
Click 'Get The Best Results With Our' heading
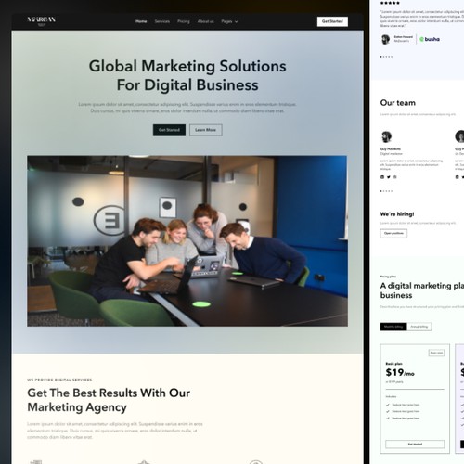pos(109,393)
